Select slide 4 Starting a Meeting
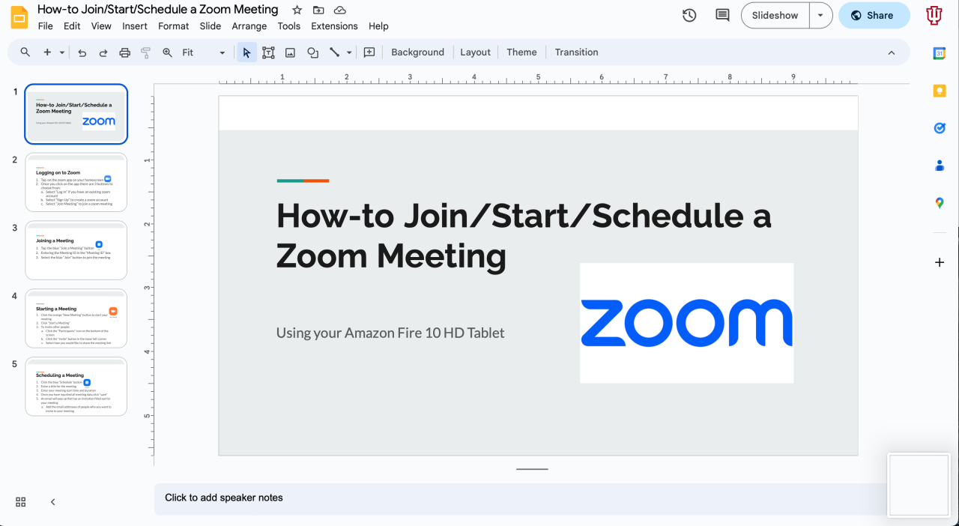Image resolution: width=959 pixels, height=526 pixels. pyautogui.click(x=76, y=318)
